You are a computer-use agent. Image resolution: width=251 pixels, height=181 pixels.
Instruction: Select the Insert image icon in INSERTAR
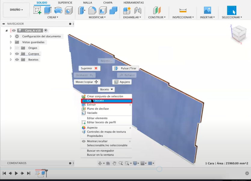coord(207,10)
